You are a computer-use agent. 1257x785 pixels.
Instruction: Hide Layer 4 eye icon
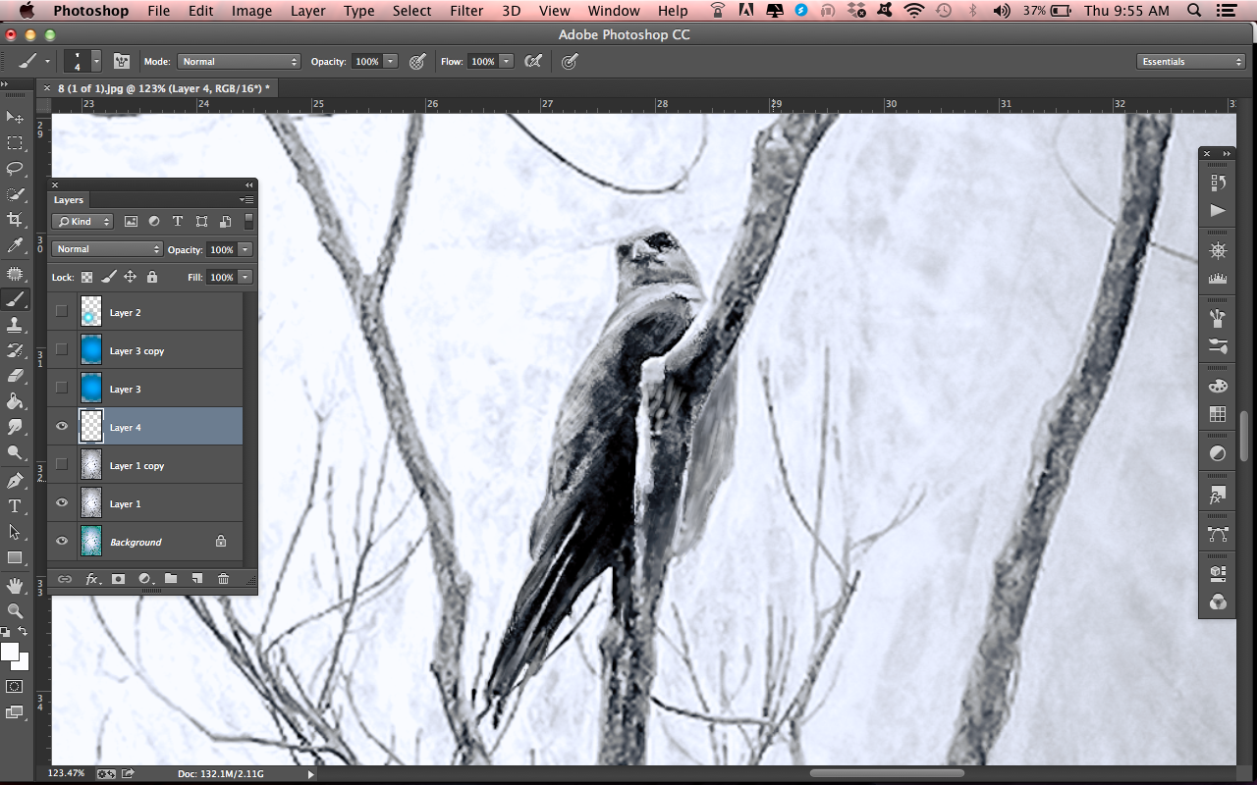click(x=62, y=427)
